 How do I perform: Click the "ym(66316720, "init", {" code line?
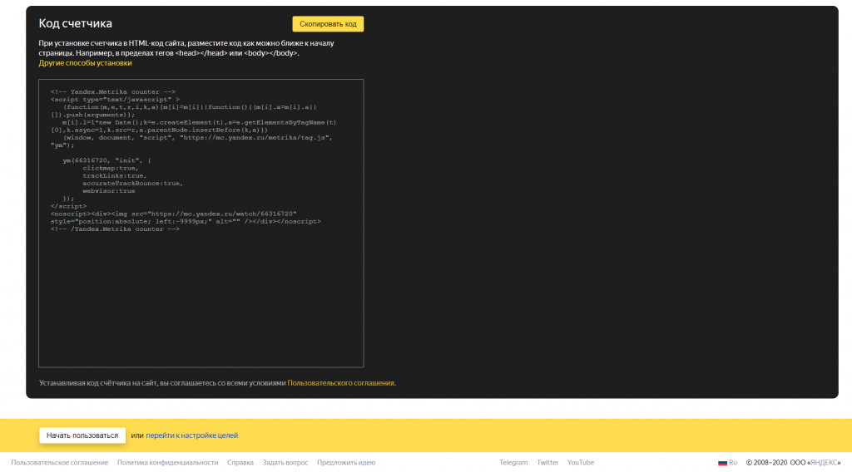pyautogui.click(x=107, y=160)
